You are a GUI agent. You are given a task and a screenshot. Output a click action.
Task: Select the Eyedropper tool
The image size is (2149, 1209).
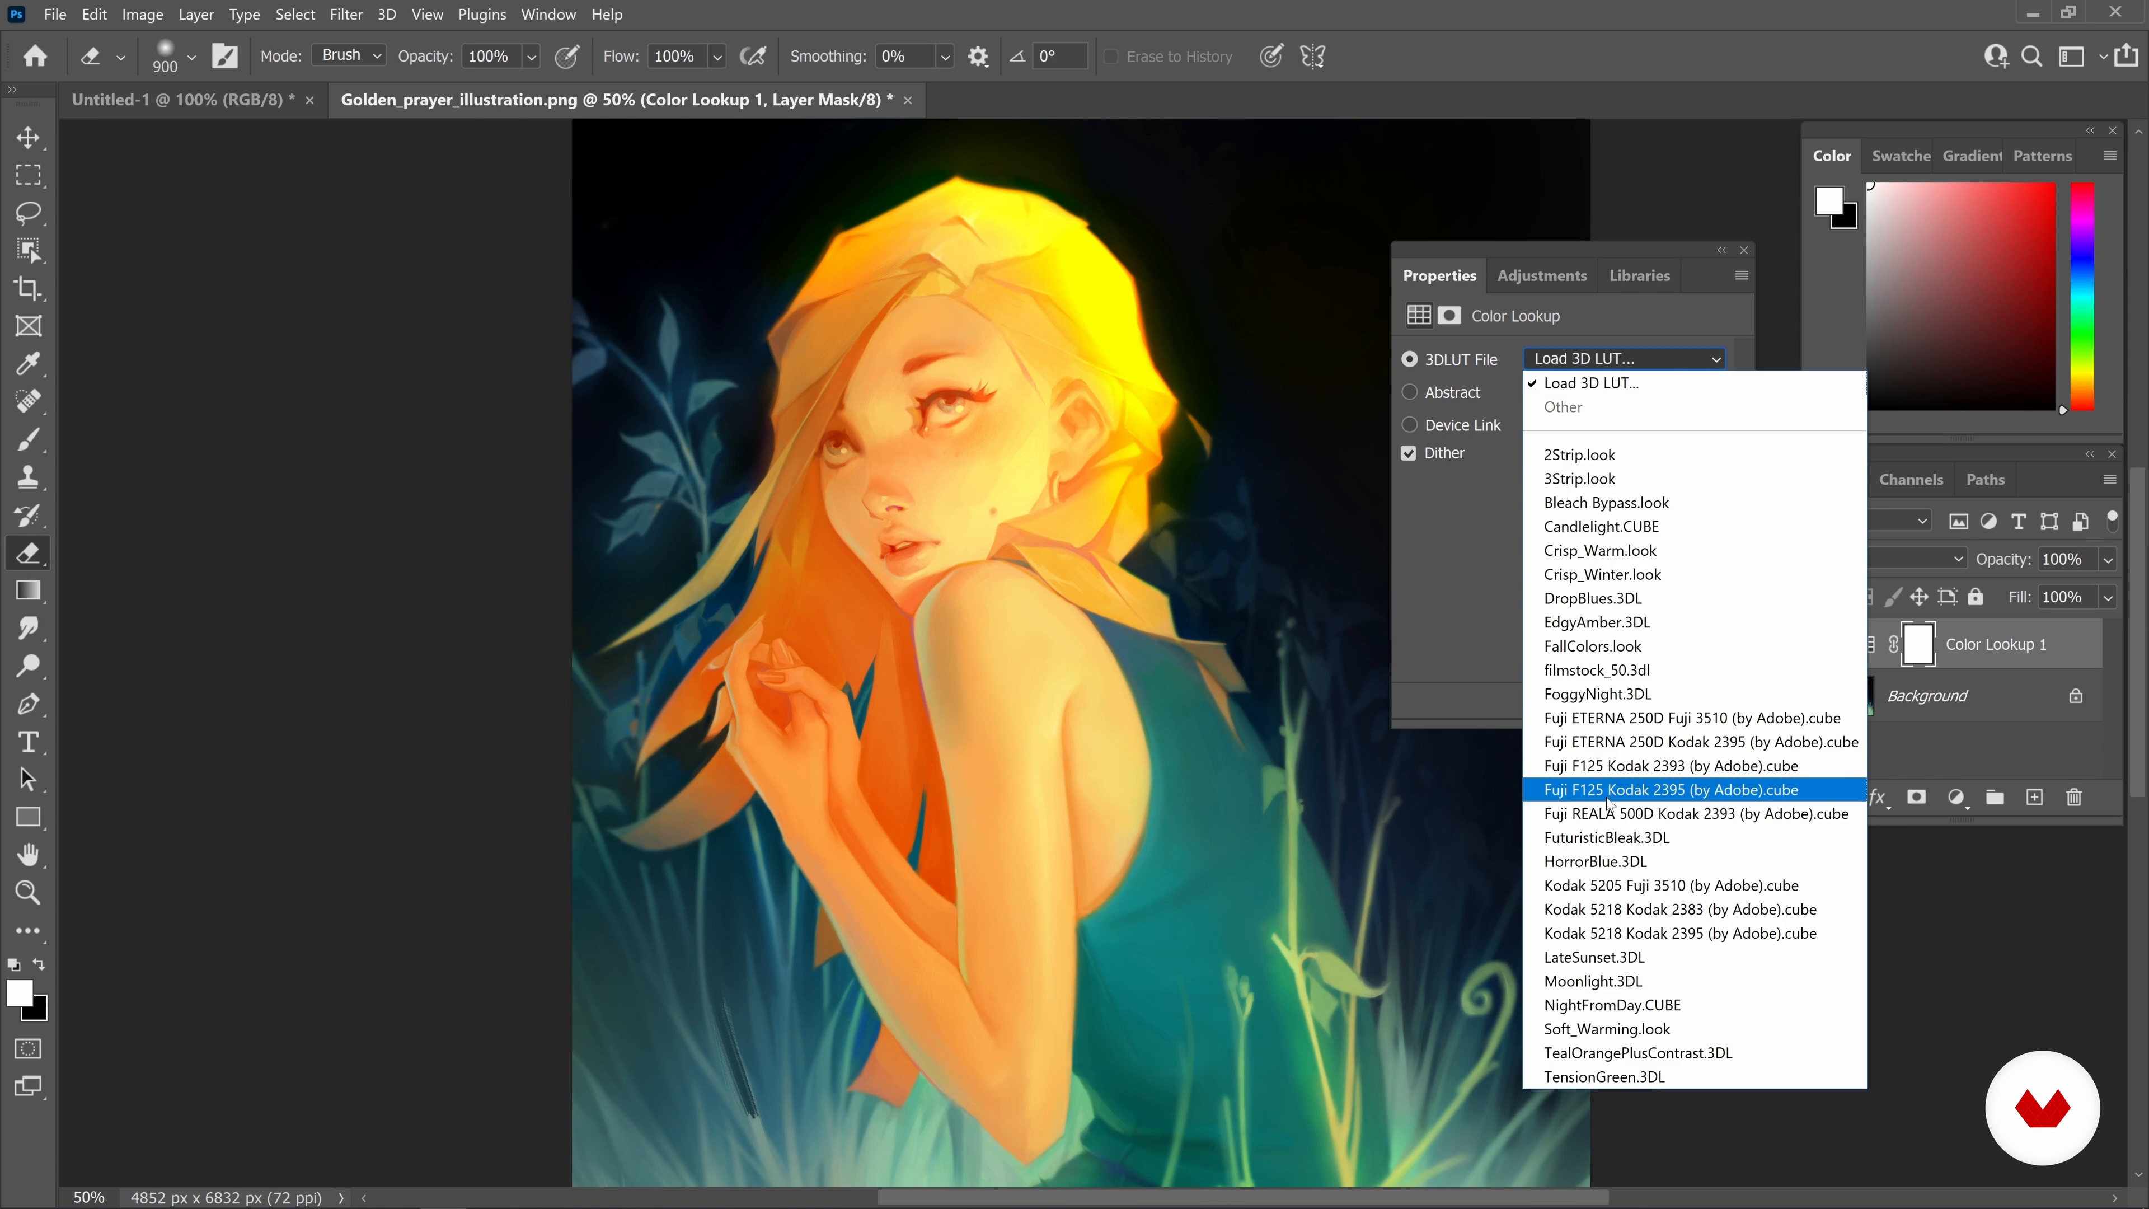[x=29, y=364]
